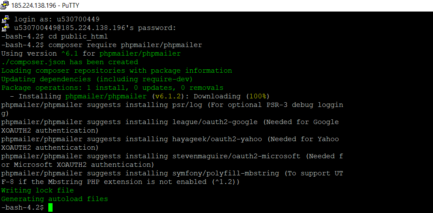Click the PuTTY icon beside the password prompt
433x213 pixels.
pyautogui.click(x=6, y=28)
